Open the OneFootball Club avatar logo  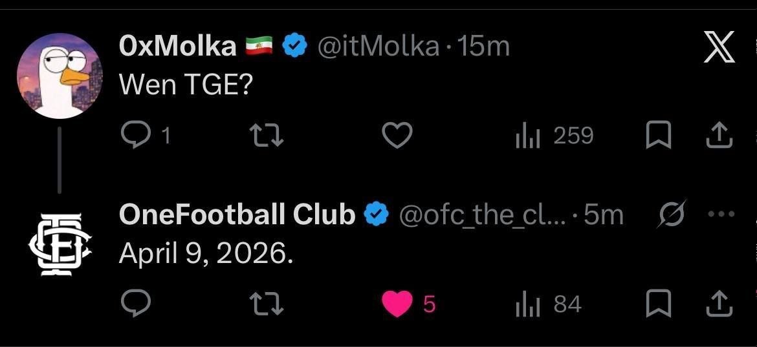(x=60, y=244)
